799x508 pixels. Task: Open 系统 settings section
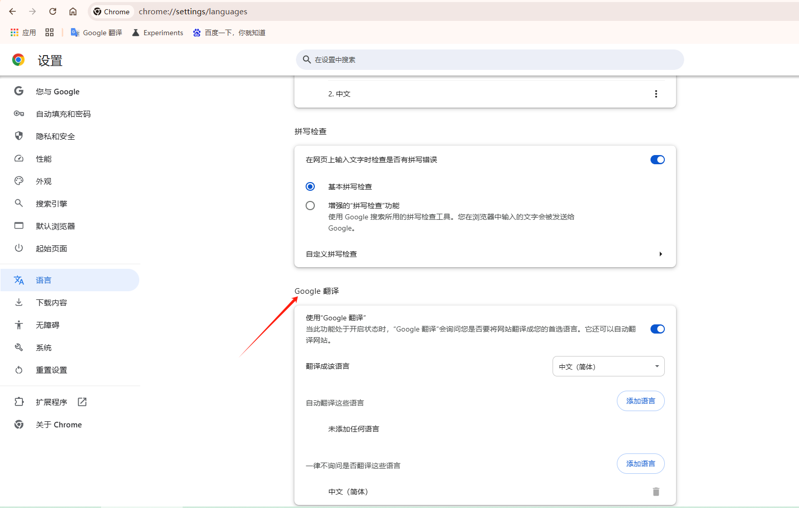click(70, 347)
